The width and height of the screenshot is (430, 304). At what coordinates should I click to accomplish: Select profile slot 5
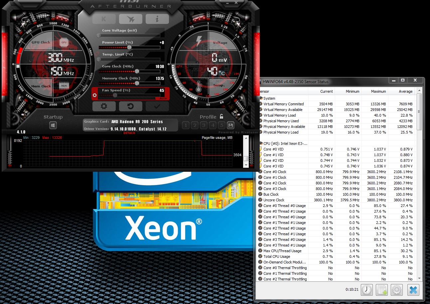(221, 125)
